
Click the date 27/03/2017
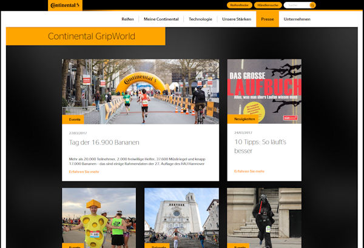click(78, 133)
